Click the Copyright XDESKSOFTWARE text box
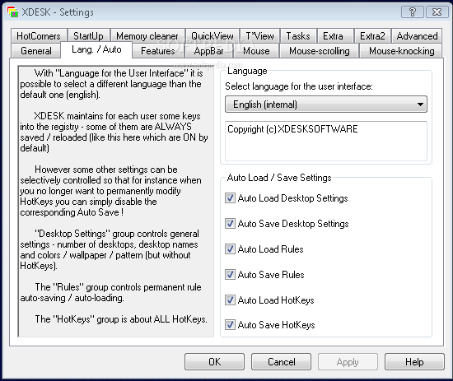This screenshot has width=453, height=381. [326, 141]
